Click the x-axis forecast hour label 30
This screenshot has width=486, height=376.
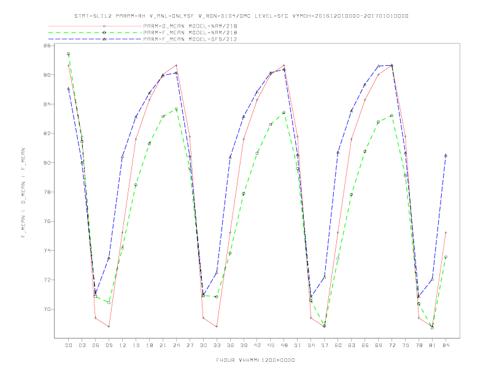[x=203, y=345]
